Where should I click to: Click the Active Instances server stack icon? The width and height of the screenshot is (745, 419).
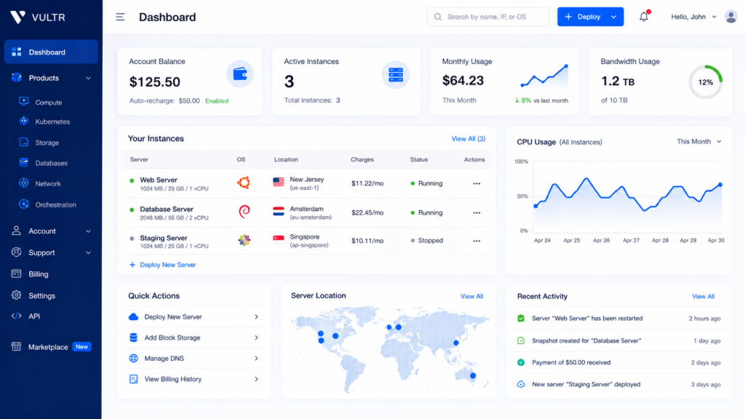(395, 75)
